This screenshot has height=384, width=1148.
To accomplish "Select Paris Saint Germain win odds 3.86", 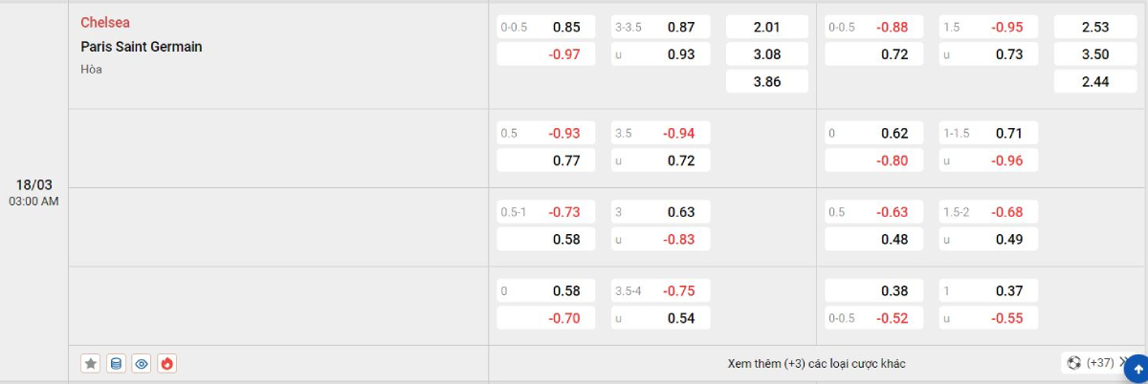I will point(767,82).
